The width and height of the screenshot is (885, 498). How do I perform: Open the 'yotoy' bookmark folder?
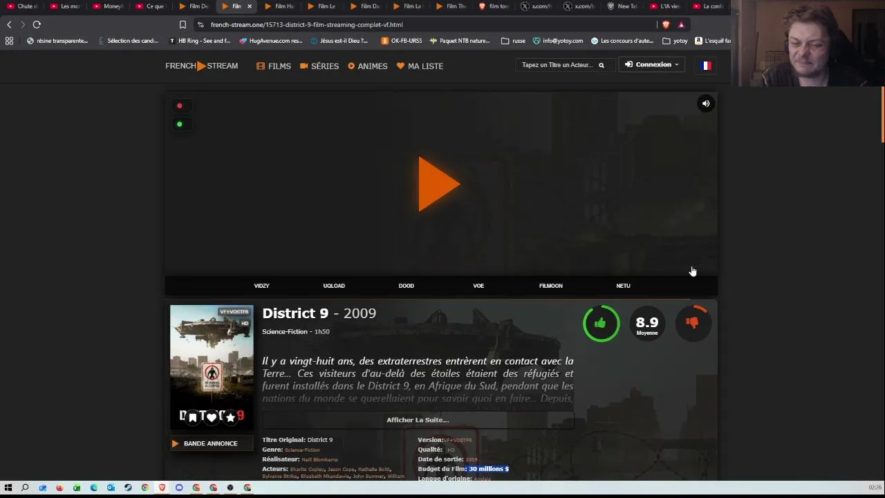675,41
